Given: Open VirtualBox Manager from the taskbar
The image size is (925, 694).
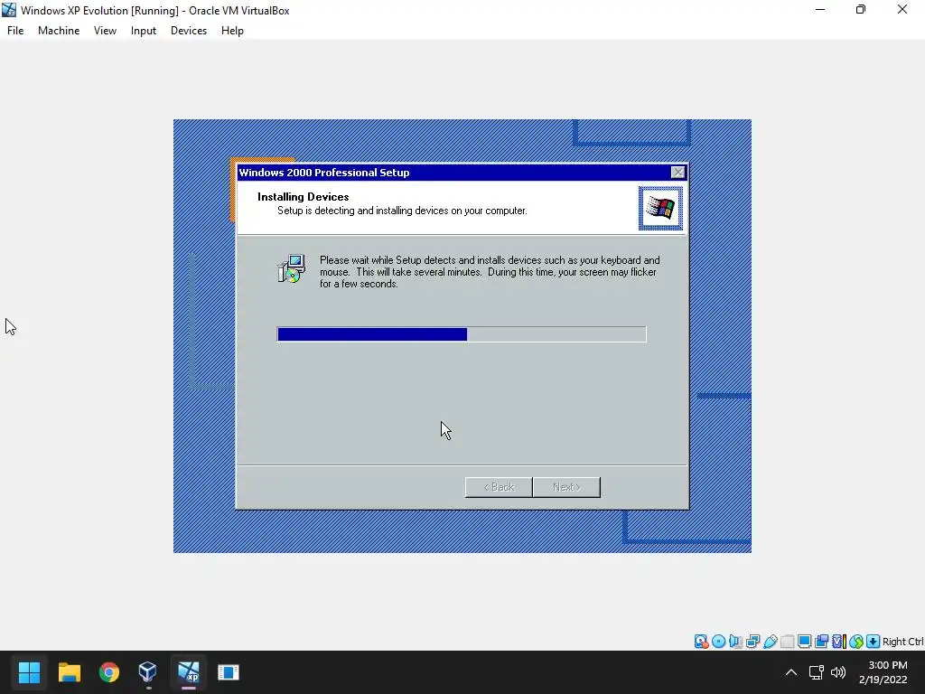Looking at the screenshot, I should [x=148, y=672].
